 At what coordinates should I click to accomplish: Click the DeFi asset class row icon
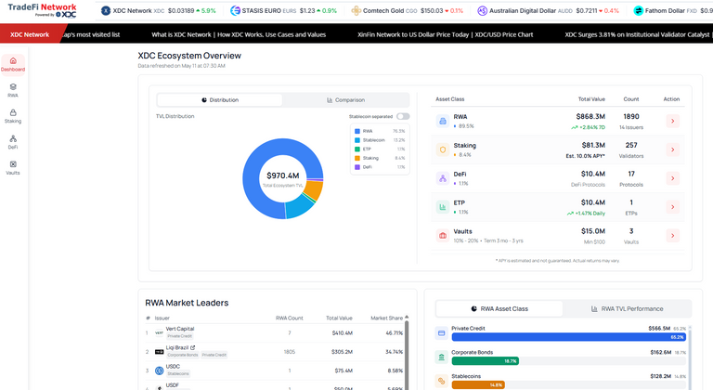(x=443, y=178)
